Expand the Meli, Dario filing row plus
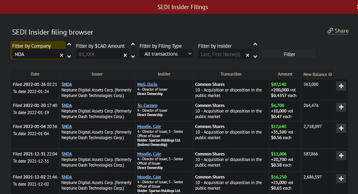The width and height of the screenshot is (358, 194). [341, 86]
